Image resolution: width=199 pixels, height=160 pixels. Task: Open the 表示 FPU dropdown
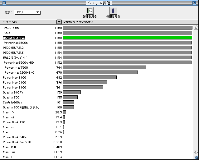[27, 12]
